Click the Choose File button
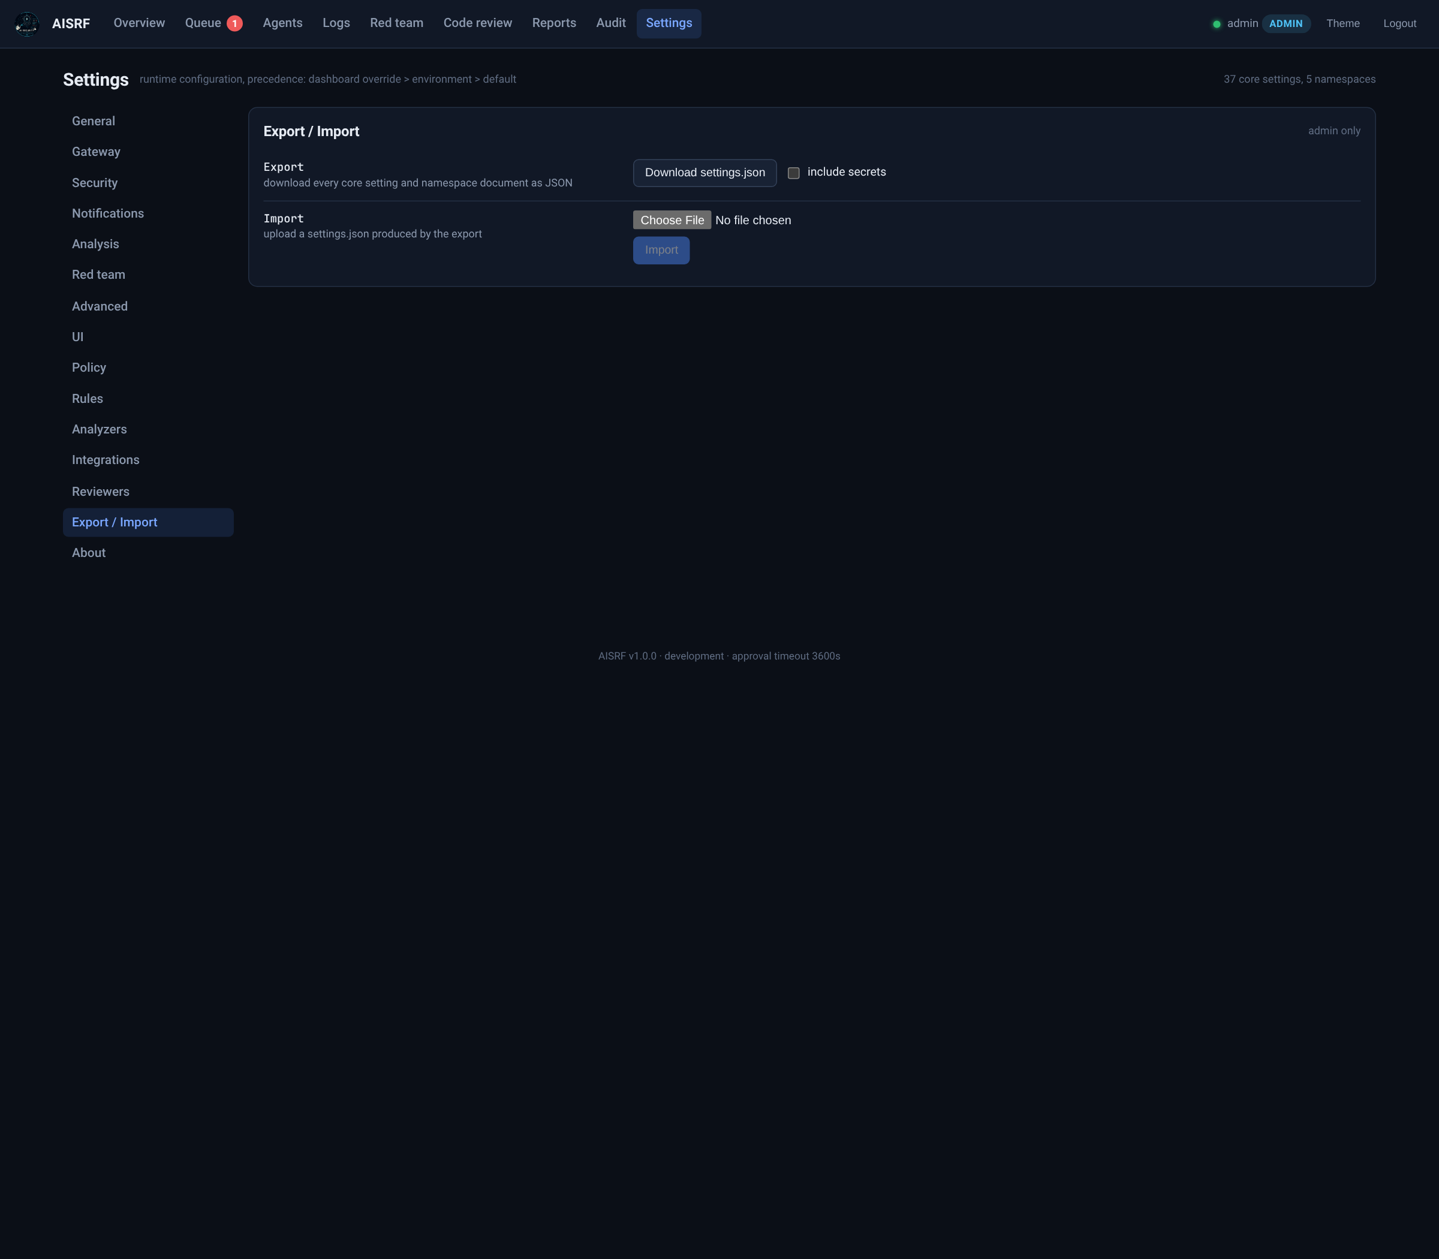This screenshot has height=1259, width=1439. [672, 220]
